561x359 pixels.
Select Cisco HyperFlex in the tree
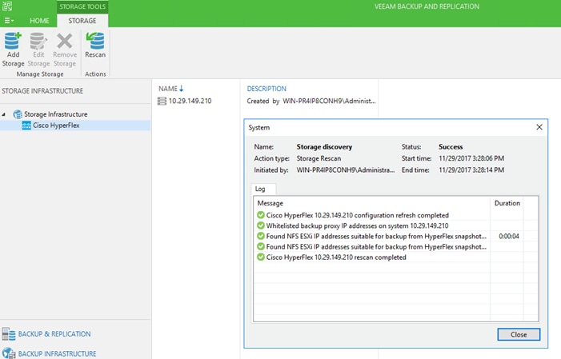[x=56, y=126]
